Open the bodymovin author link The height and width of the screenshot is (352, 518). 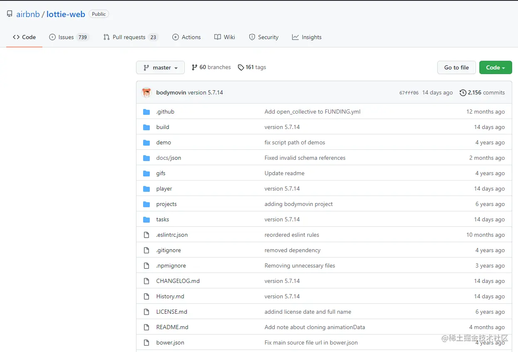[171, 92]
